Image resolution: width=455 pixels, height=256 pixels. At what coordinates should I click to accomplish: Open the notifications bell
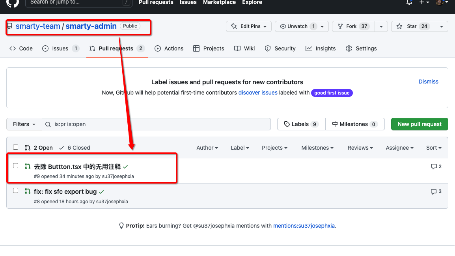(409, 2)
